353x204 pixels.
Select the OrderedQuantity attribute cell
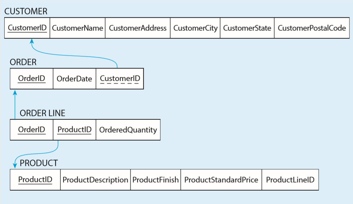pos(128,130)
